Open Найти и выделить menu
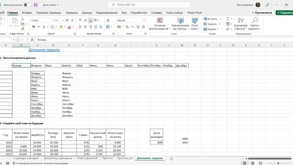 (255, 24)
